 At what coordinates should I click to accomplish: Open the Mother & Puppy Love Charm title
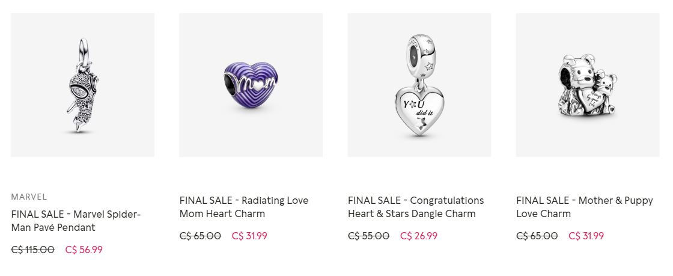[585, 207]
